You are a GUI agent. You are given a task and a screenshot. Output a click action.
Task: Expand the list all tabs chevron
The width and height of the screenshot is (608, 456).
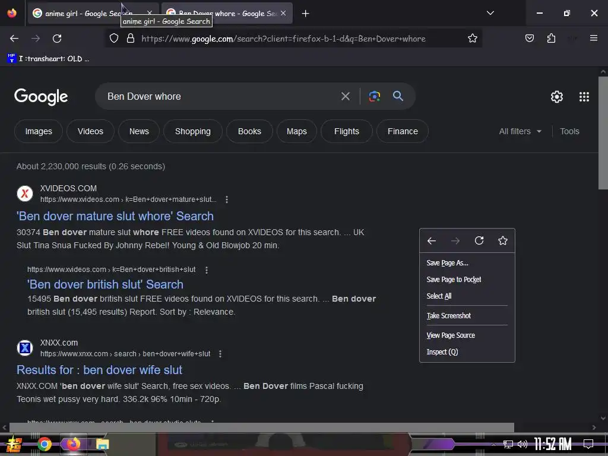[490, 13]
